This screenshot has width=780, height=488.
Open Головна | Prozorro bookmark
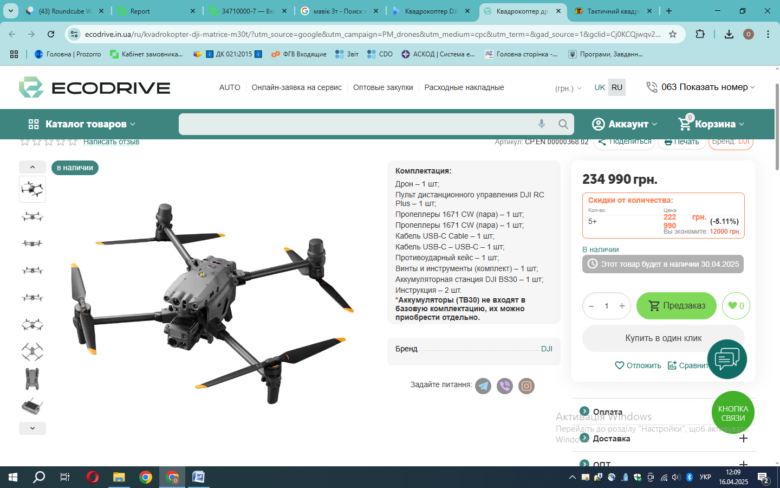(68, 54)
